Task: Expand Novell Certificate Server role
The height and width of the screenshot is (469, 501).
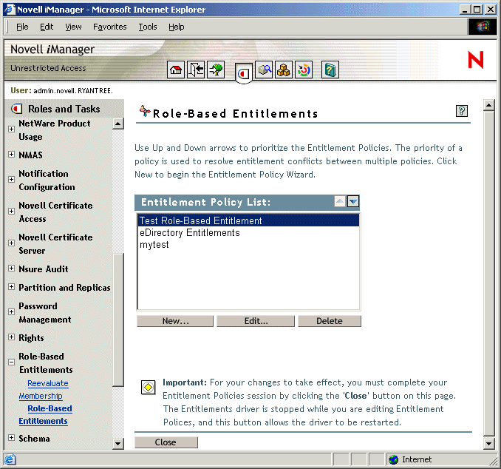Action: [12, 243]
